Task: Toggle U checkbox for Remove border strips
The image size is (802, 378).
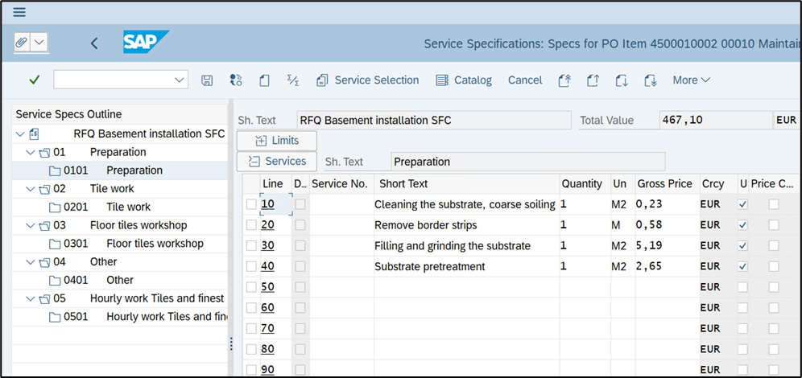Action: click(742, 225)
